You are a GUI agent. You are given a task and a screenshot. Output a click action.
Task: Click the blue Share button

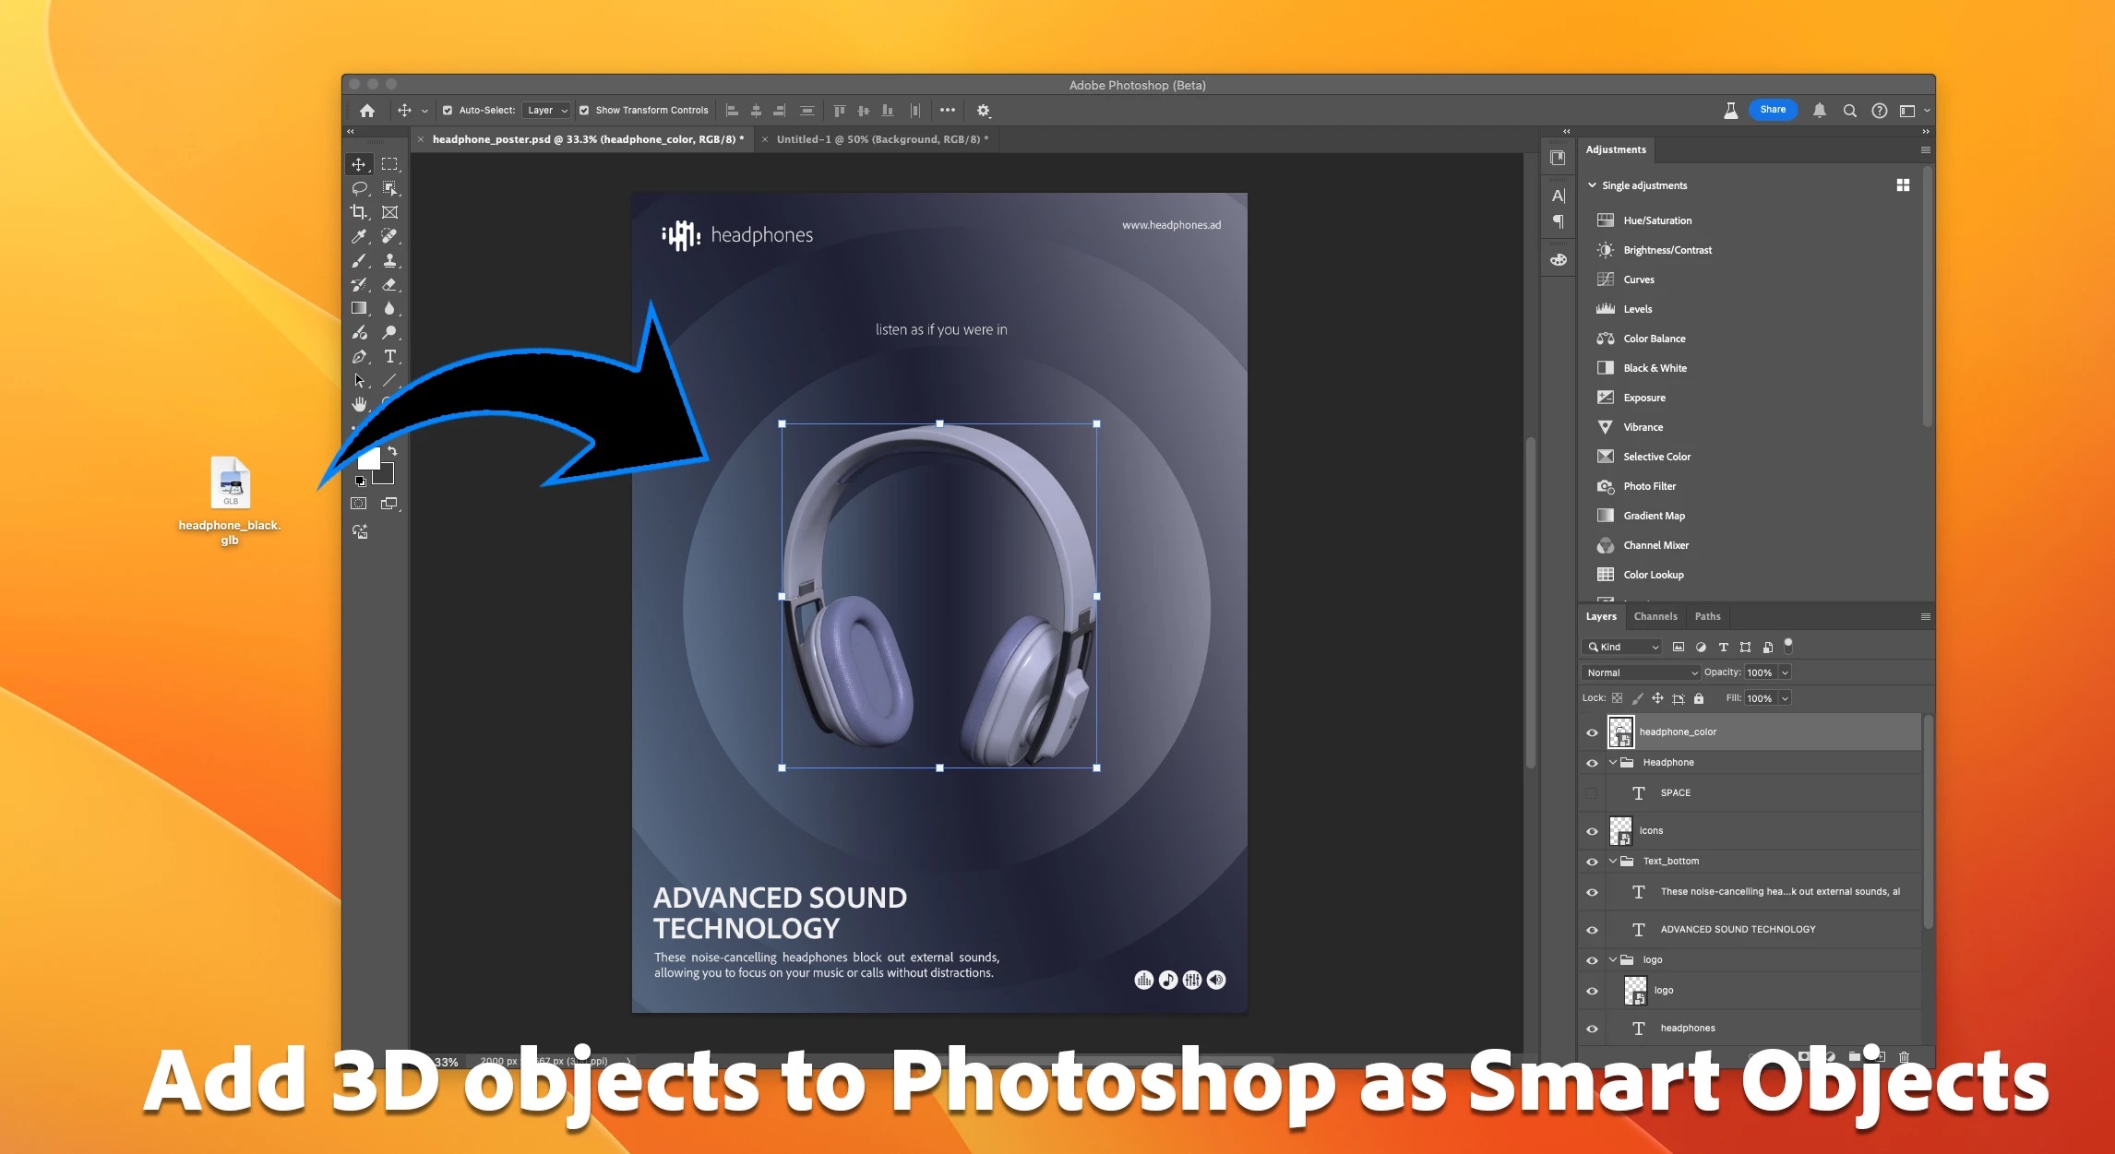point(1772,110)
